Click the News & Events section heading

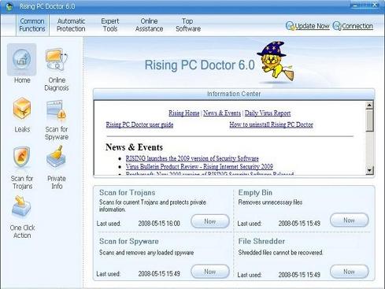tap(134, 147)
